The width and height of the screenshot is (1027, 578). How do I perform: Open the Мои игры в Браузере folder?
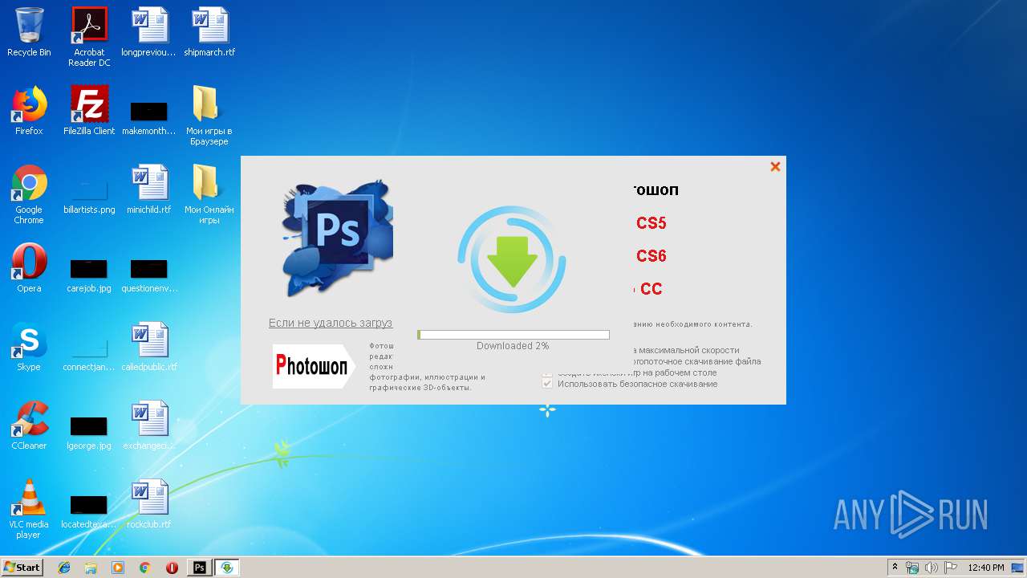209,116
